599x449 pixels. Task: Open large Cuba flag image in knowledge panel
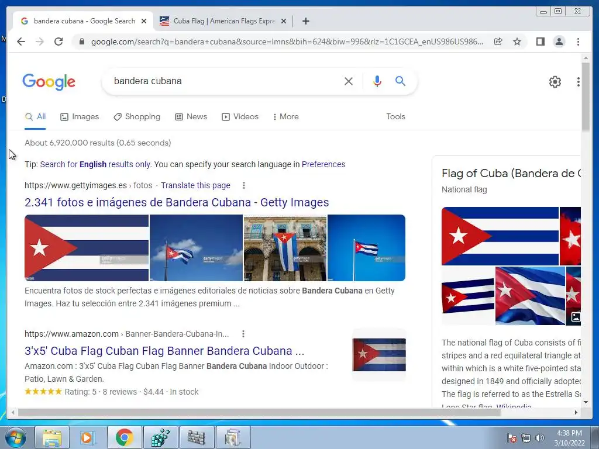500,236
